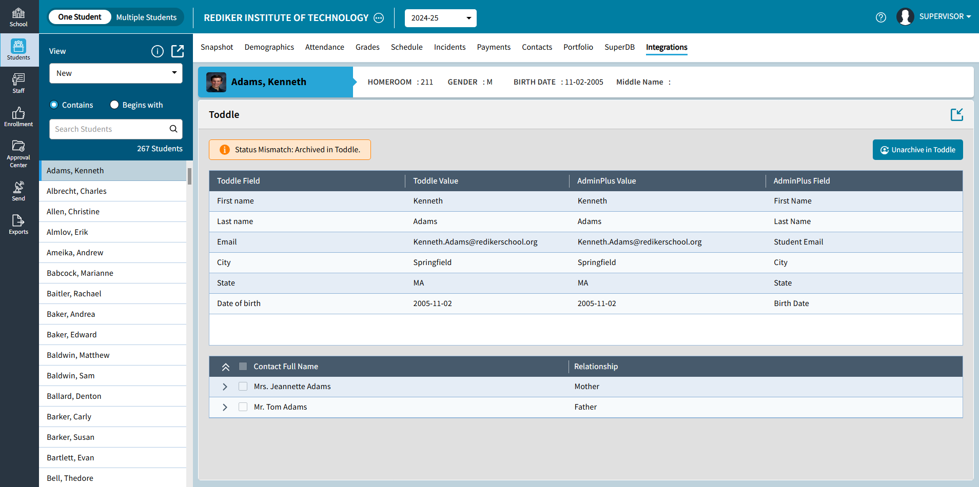Select Baker, Andrea in the student list
Image resolution: width=979 pixels, height=487 pixels.
click(x=113, y=314)
